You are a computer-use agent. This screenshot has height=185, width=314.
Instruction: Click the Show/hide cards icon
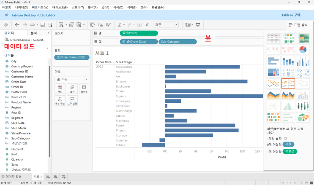click(188, 25)
